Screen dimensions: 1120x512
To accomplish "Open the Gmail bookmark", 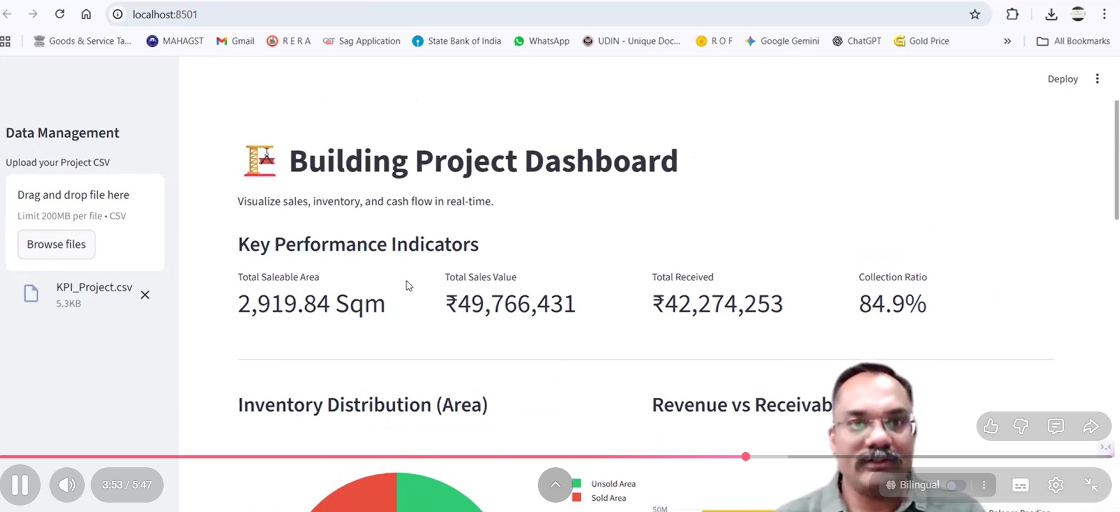I will [x=235, y=41].
